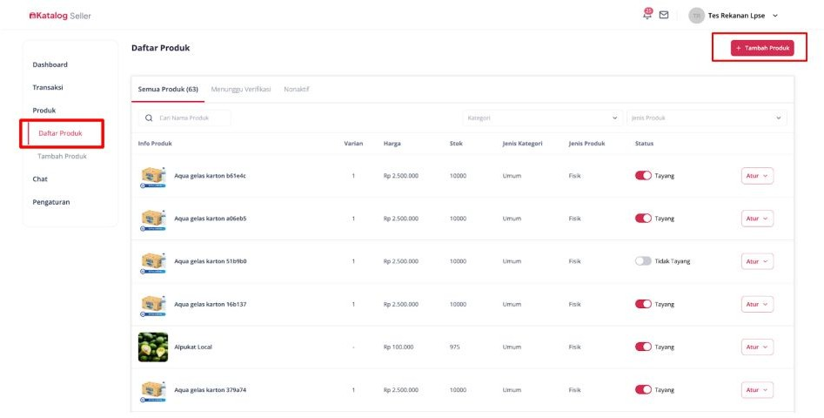Image resolution: width=824 pixels, height=418 pixels.
Task: Open Atur dropdown for Aqua gelas karton a06eb5
Action: 757,219
